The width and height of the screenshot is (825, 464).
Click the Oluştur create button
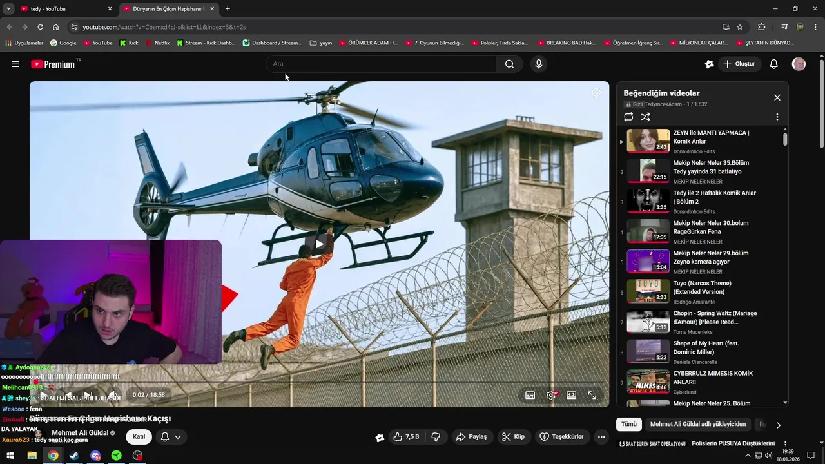click(x=739, y=64)
